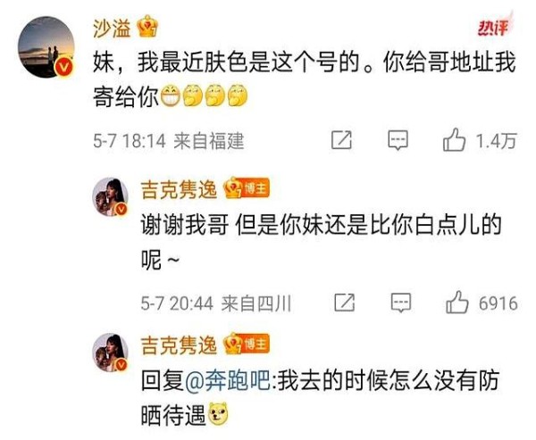Tap the 博主 badge on the first reply

[253, 188]
